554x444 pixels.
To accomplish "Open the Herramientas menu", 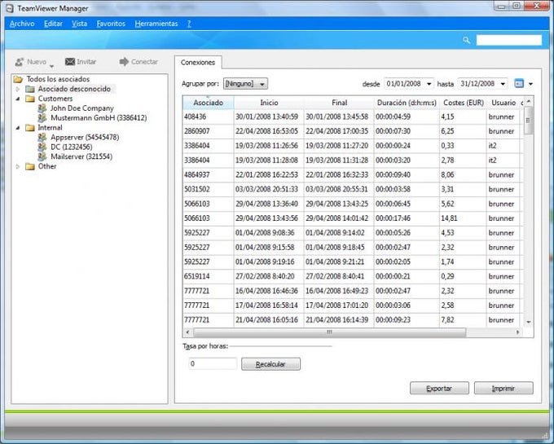I will coord(156,24).
